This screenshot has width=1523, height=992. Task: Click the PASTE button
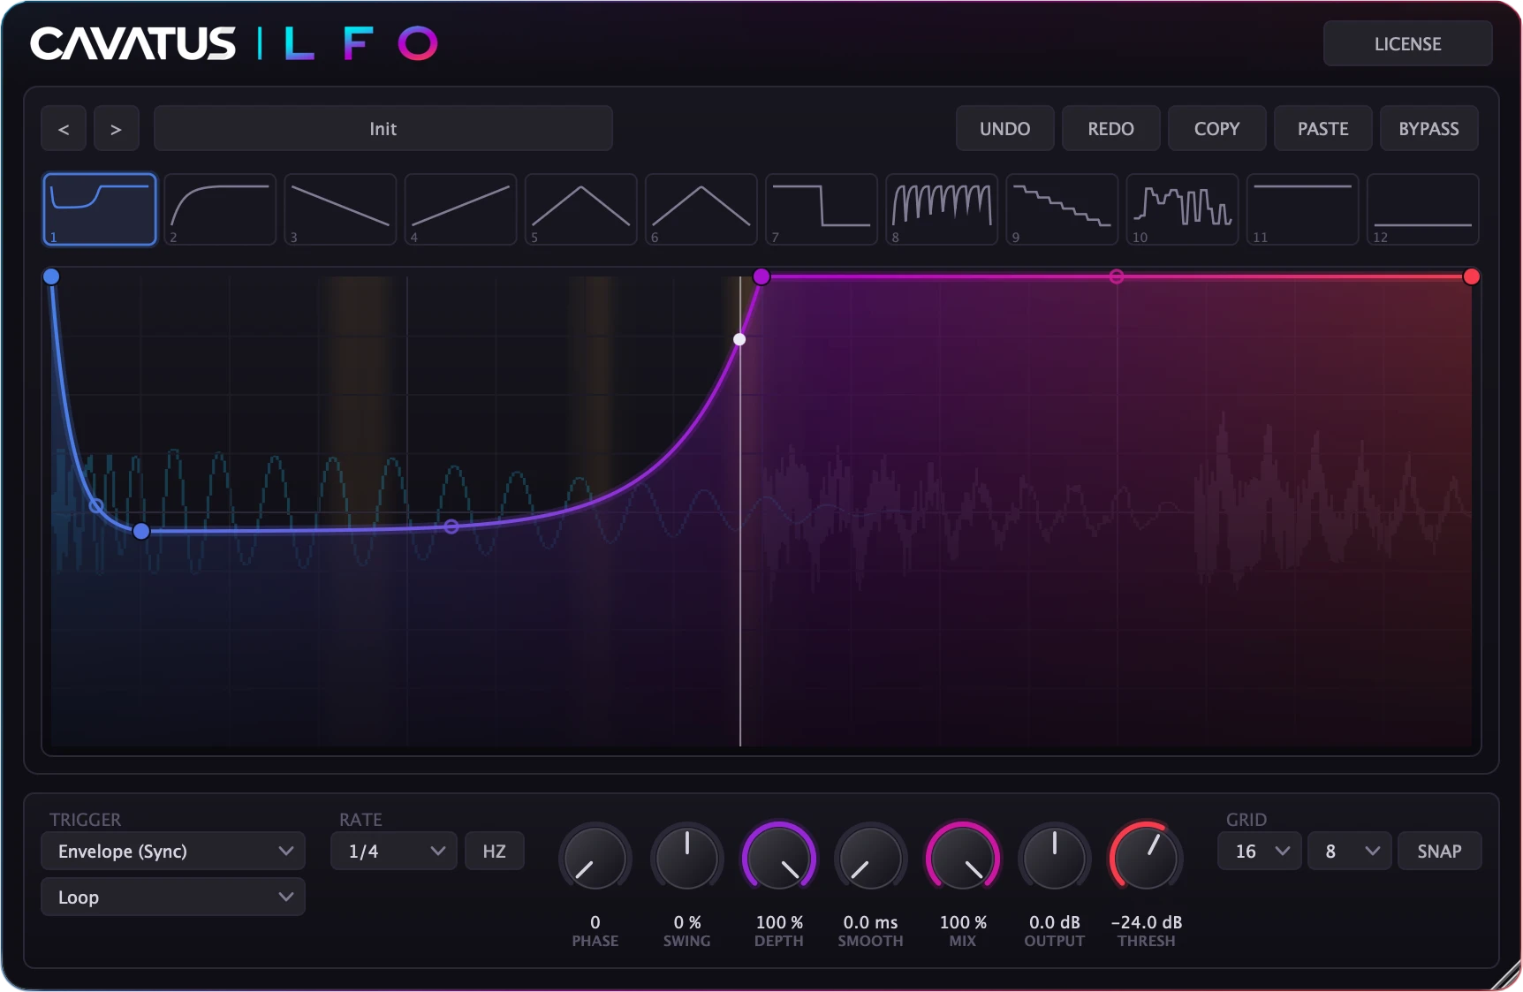tap(1323, 129)
